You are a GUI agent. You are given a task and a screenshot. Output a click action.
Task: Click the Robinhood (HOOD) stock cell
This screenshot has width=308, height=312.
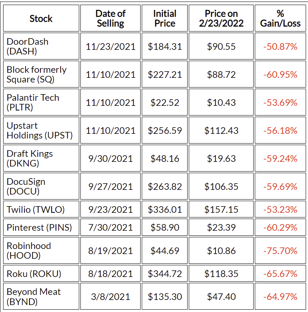pos(41,251)
